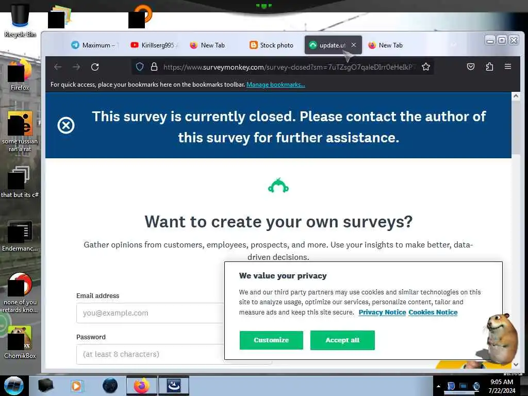
Task: Close the update.ut tab
Action: coord(354,45)
